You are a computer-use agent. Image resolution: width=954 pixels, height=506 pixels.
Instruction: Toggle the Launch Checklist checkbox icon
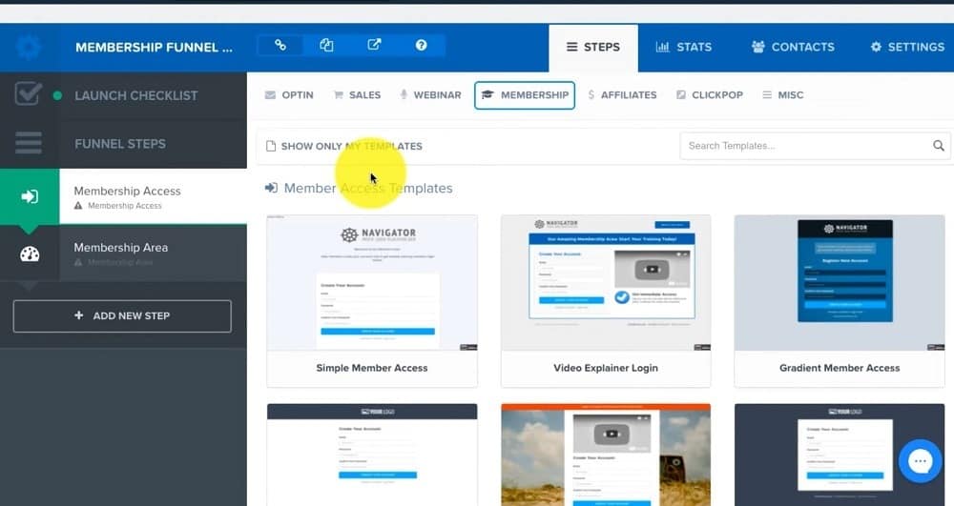point(29,94)
